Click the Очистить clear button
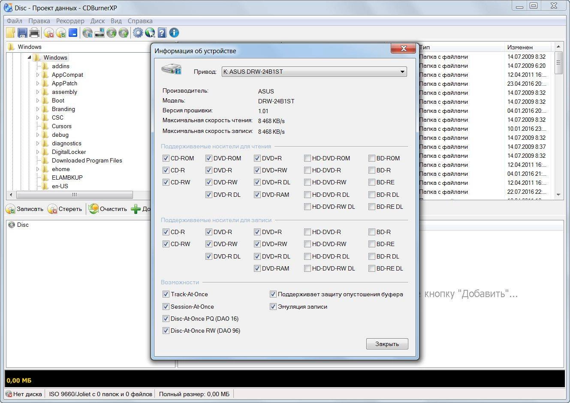Screen dimensions: 570x403 click(x=108, y=209)
